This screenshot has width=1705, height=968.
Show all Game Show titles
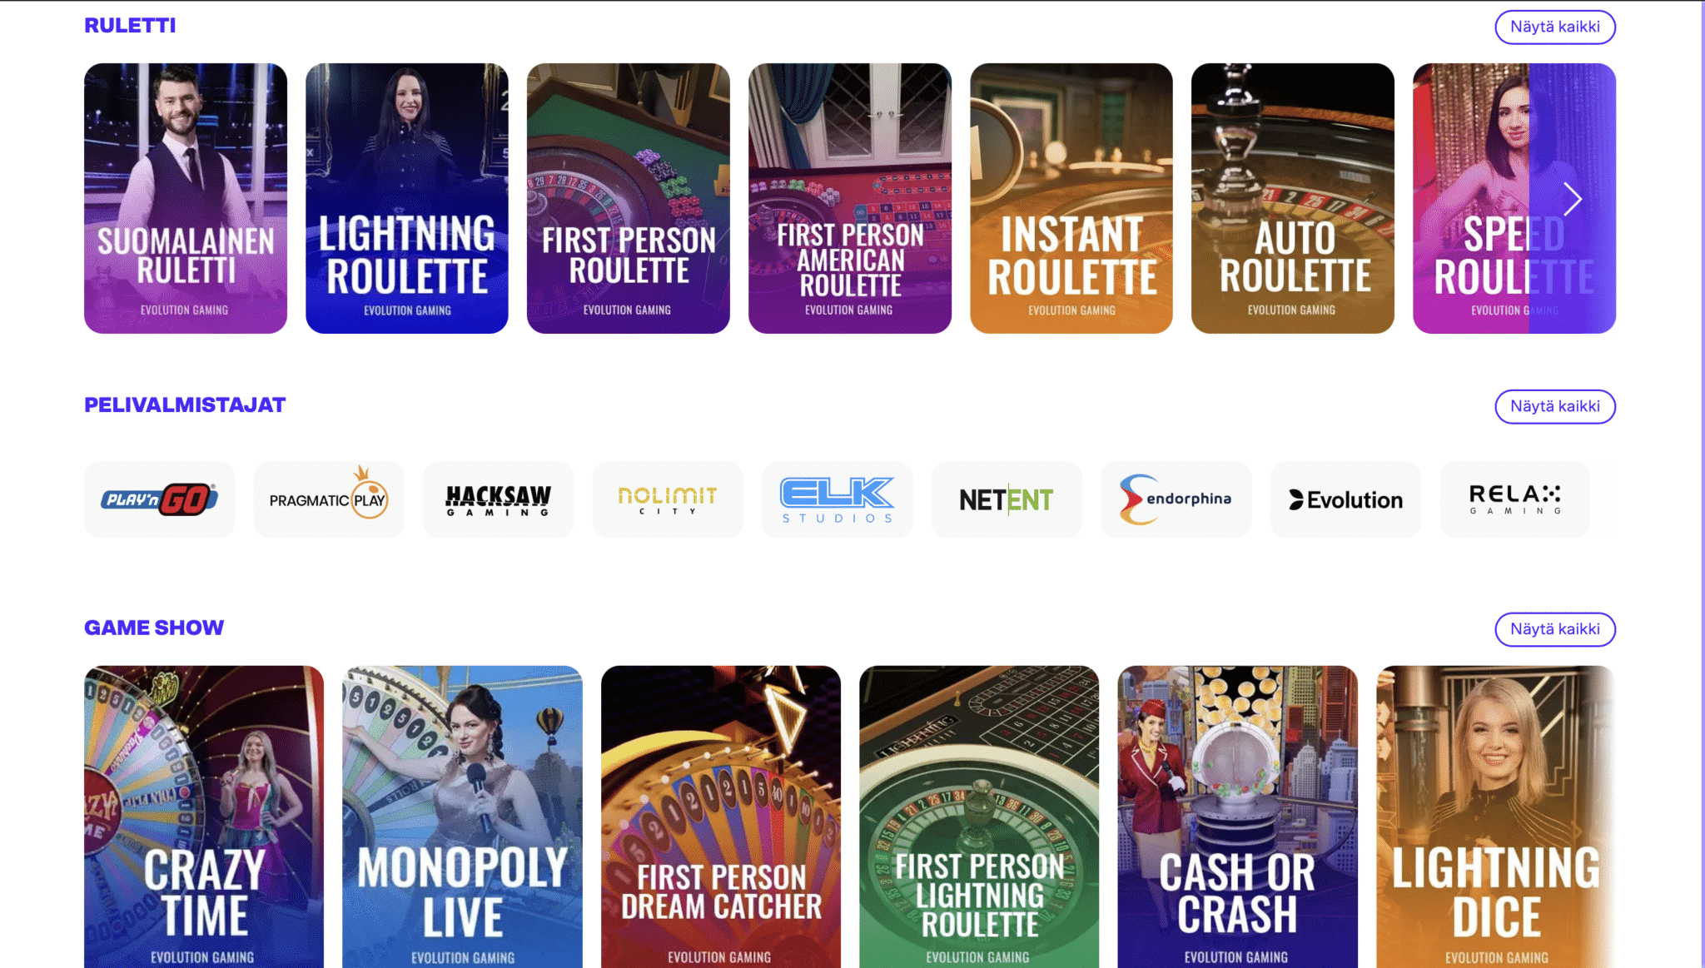pyautogui.click(x=1554, y=629)
